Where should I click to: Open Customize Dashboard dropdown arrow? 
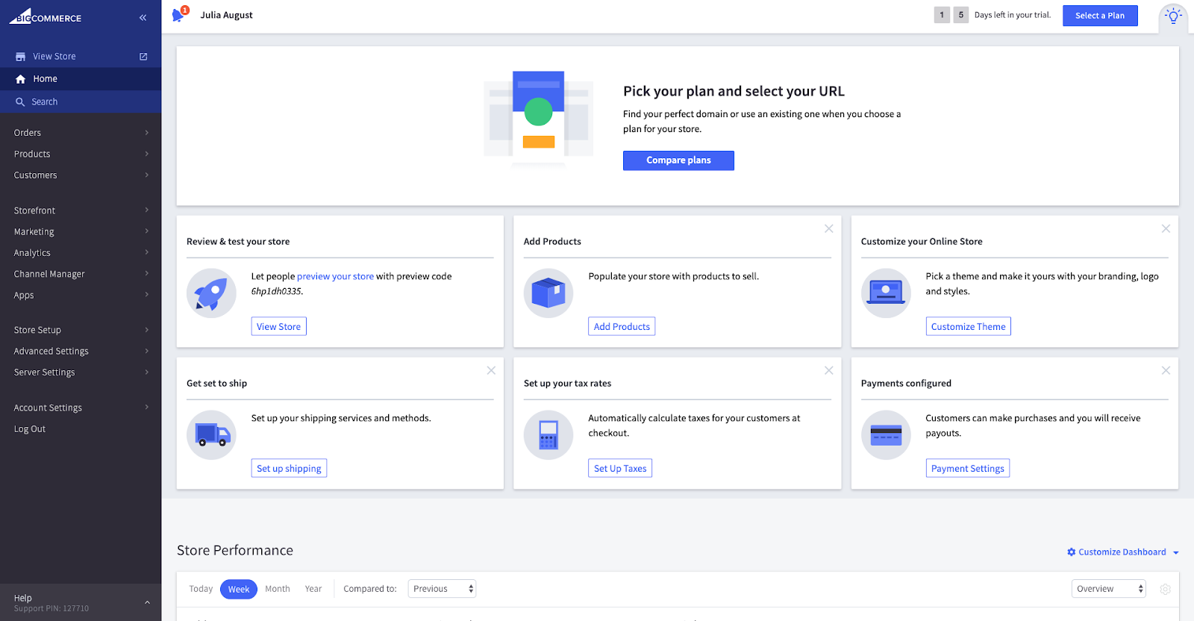click(x=1176, y=553)
